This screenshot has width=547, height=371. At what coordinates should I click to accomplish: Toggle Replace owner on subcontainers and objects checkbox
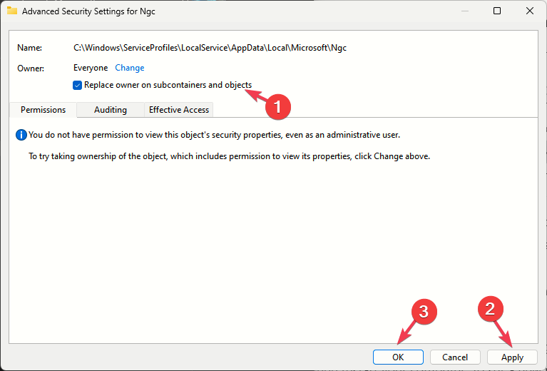(78, 85)
